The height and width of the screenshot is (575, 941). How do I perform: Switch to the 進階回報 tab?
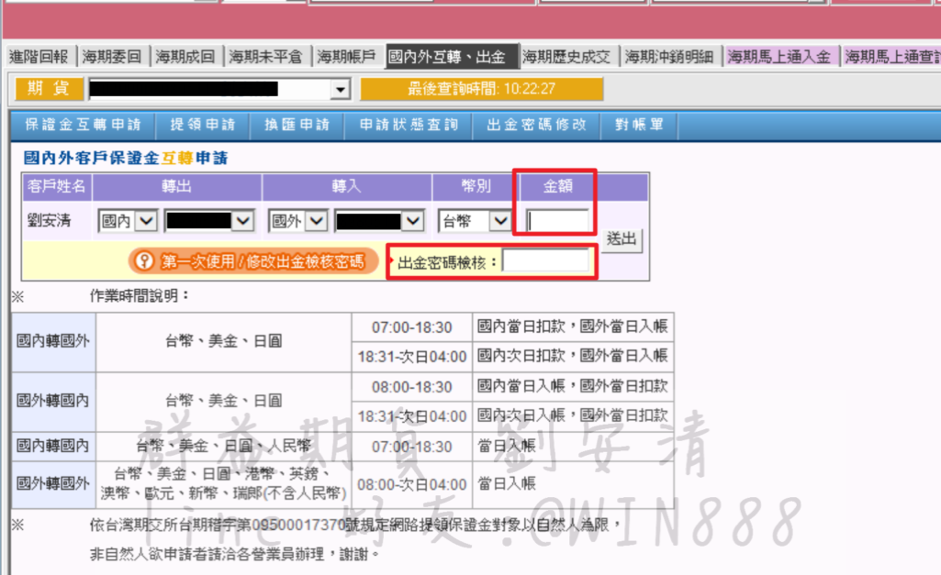[39, 57]
